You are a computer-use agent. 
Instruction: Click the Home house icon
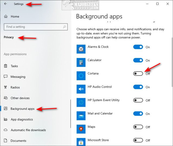pos(6,16)
